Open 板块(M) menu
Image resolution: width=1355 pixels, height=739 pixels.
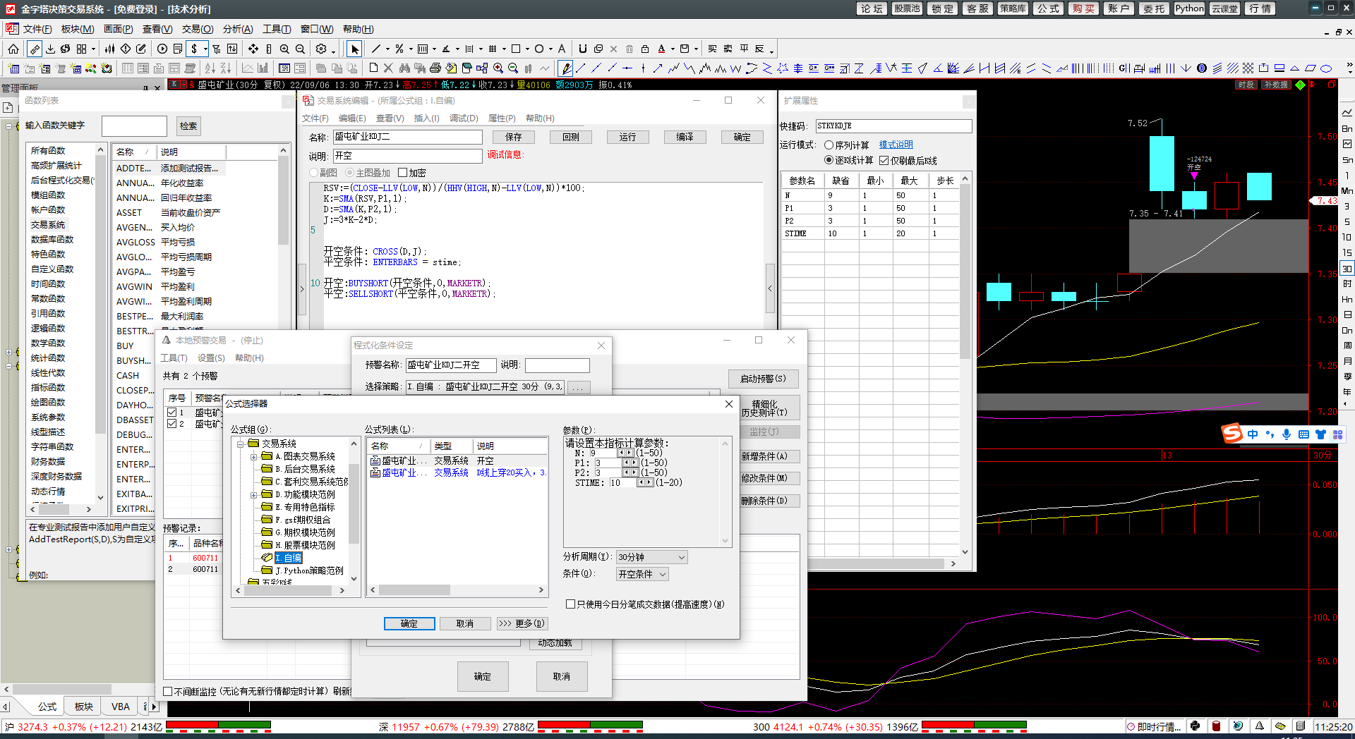point(78,29)
